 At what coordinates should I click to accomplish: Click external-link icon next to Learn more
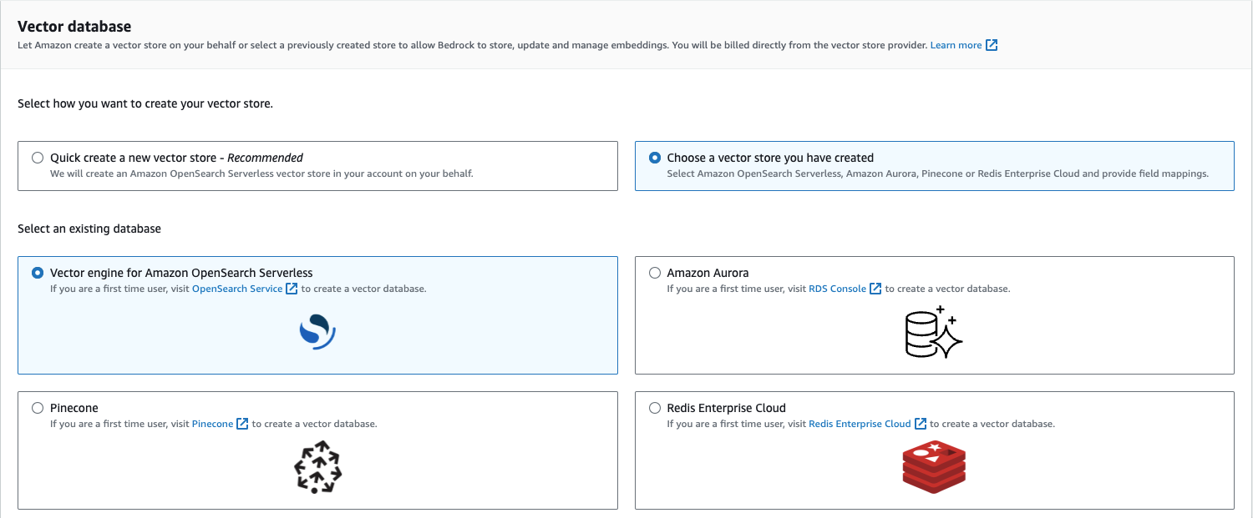pos(992,45)
